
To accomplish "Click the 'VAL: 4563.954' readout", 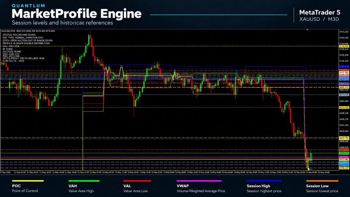I will [x=11, y=46].
